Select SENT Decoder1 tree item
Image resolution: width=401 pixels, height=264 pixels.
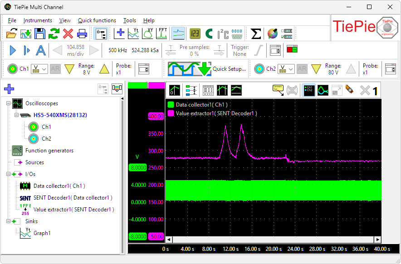(x=73, y=198)
